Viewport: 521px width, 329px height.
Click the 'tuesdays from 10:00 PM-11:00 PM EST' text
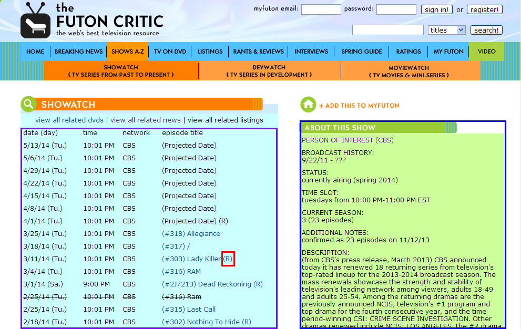point(366,200)
